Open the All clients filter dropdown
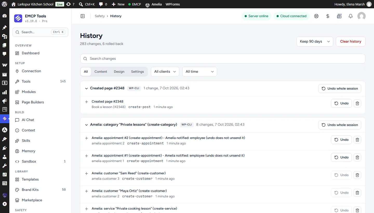 165,72
